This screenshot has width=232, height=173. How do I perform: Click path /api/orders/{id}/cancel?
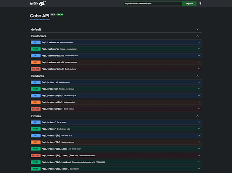click(55, 169)
